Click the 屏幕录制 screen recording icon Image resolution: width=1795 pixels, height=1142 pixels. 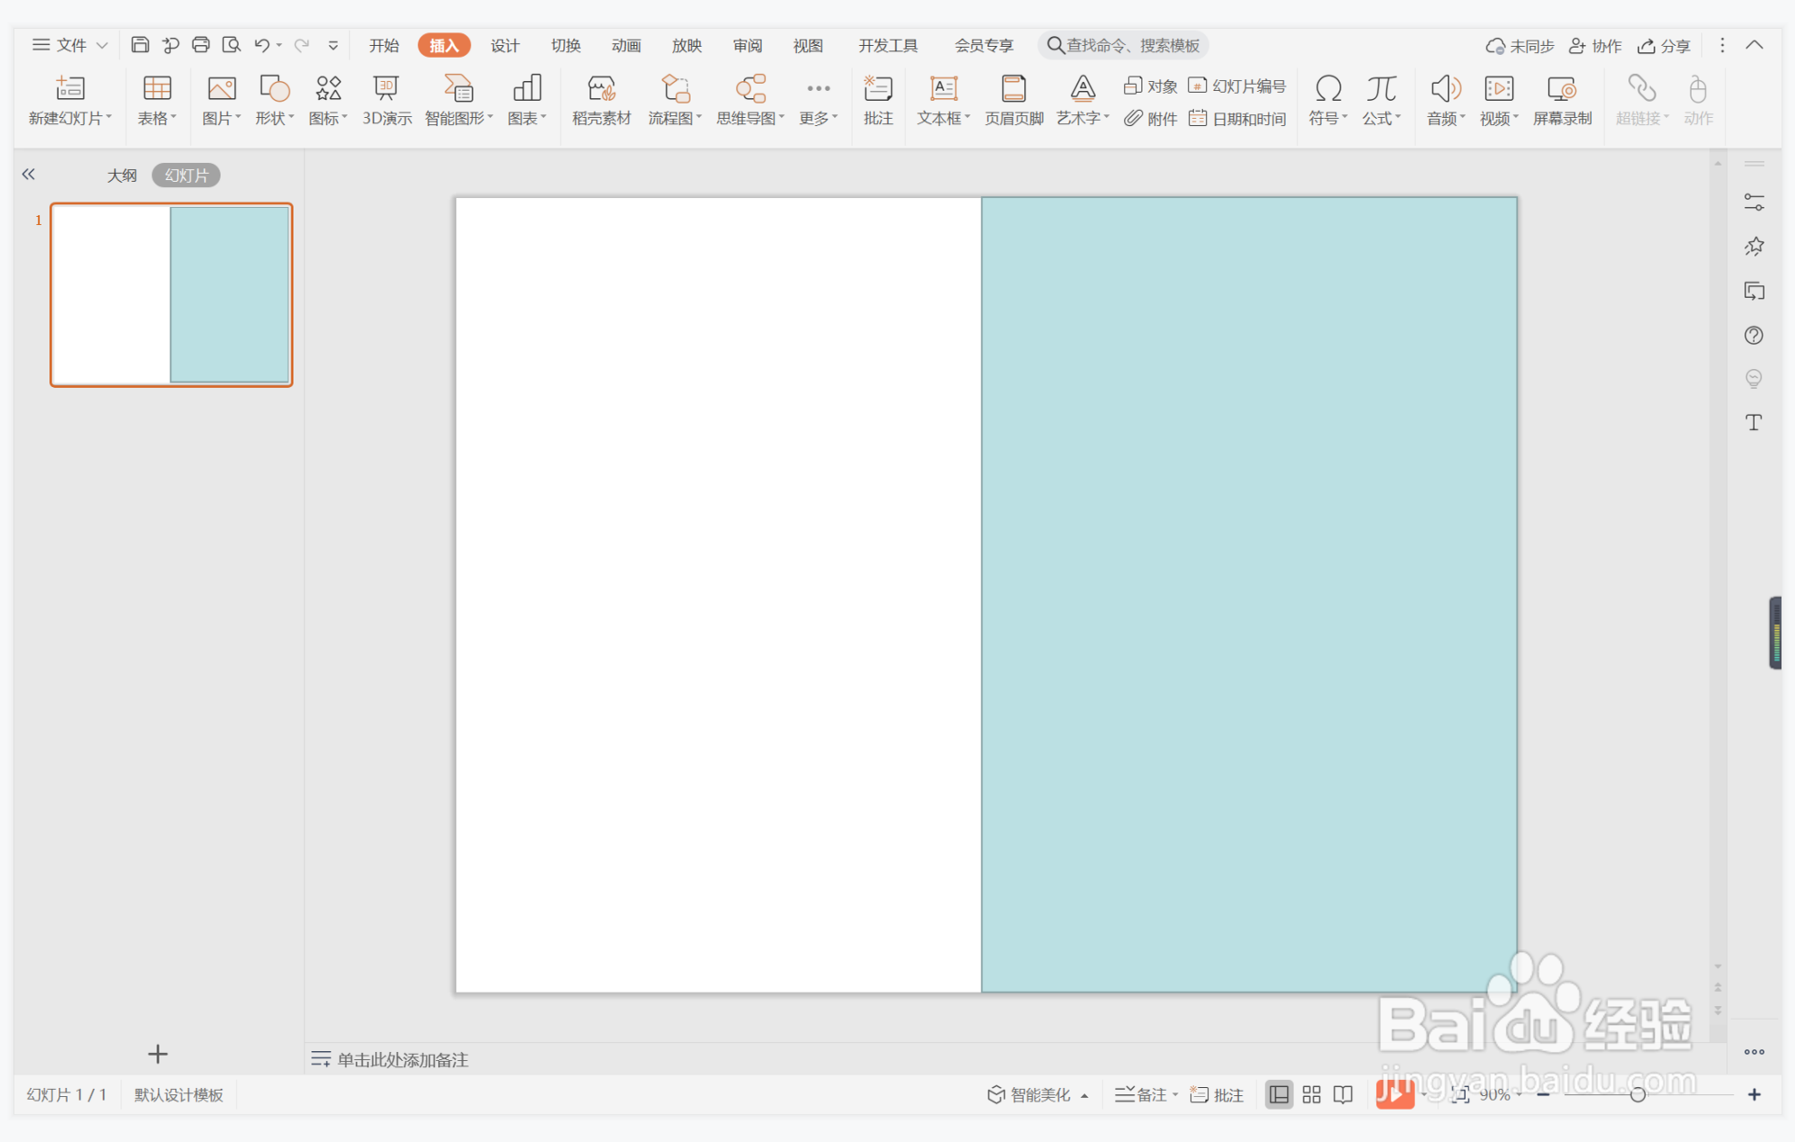click(1562, 100)
